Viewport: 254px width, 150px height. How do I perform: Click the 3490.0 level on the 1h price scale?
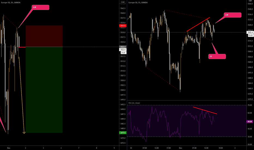tap(123, 109)
